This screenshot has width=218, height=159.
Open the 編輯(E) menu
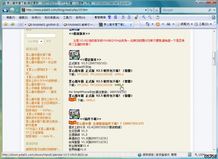point(23,17)
